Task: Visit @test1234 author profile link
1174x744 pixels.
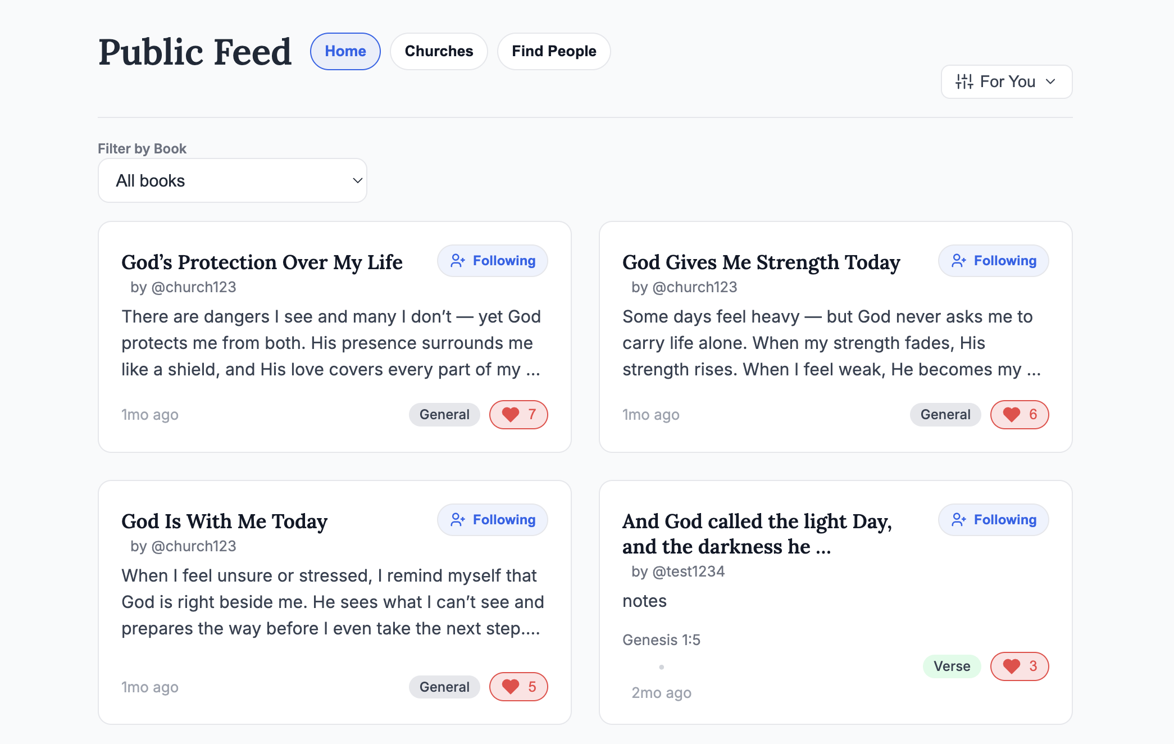Action: 688,571
